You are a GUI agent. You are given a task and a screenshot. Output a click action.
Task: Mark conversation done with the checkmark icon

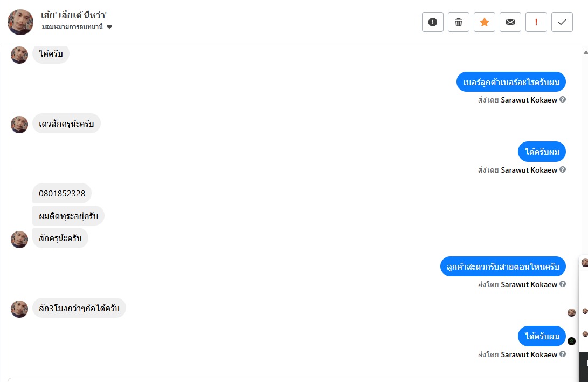coord(562,22)
